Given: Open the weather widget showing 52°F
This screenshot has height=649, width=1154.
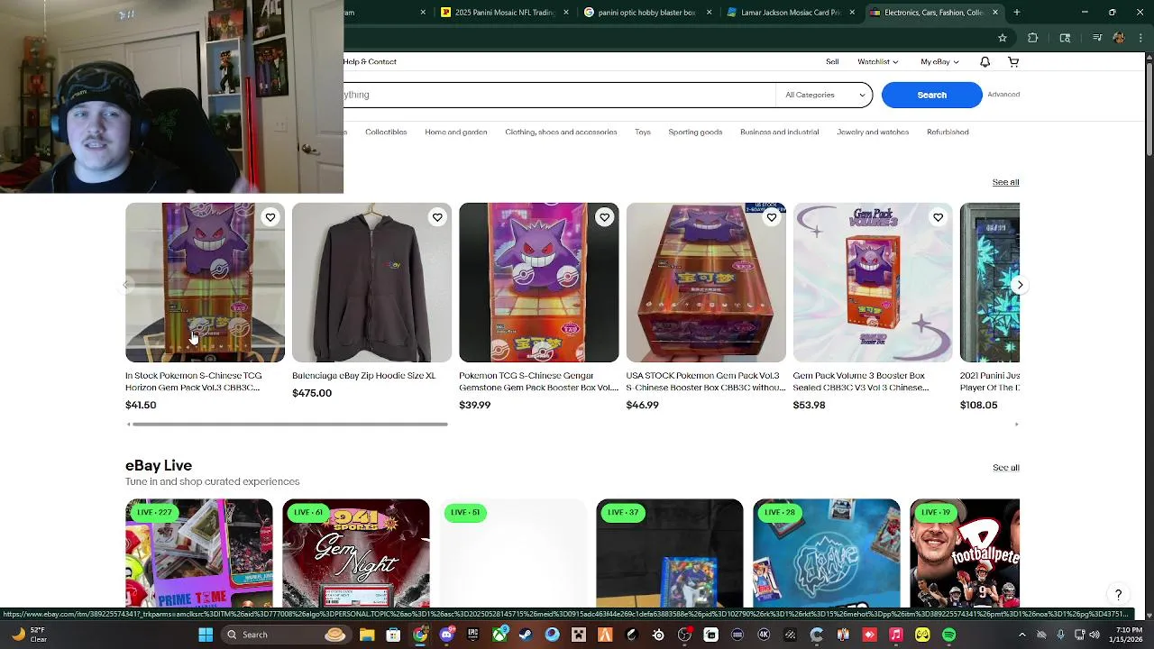Looking at the screenshot, I should pyautogui.click(x=30, y=635).
